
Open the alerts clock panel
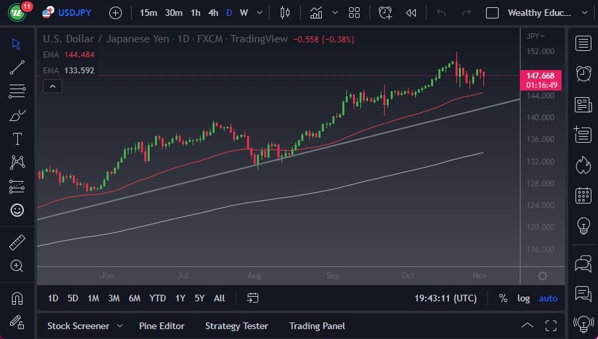[x=583, y=73]
